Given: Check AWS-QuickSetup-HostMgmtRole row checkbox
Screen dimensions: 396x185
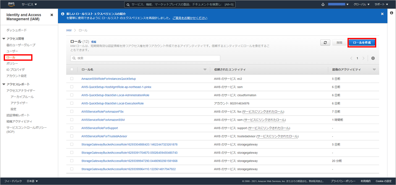Looking at the screenshot, I should [x=72, y=87].
